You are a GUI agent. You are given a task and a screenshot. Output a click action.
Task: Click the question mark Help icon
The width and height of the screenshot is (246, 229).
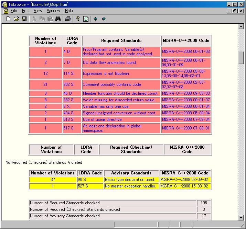pyautogui.click(x=78, y=19)
